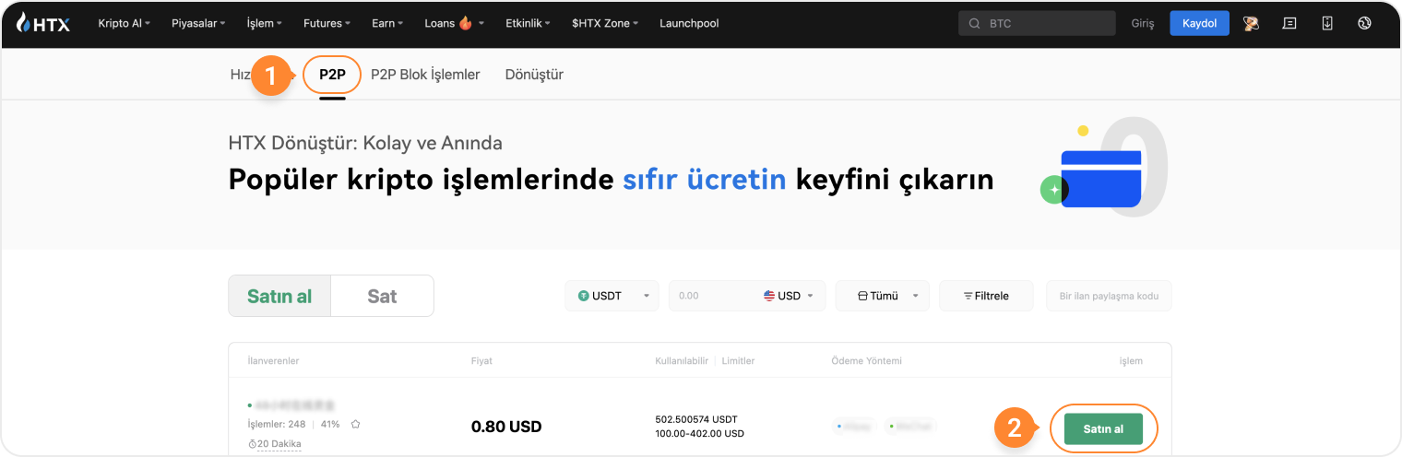Click the payment card icon beside Tümü

(863, 296)
